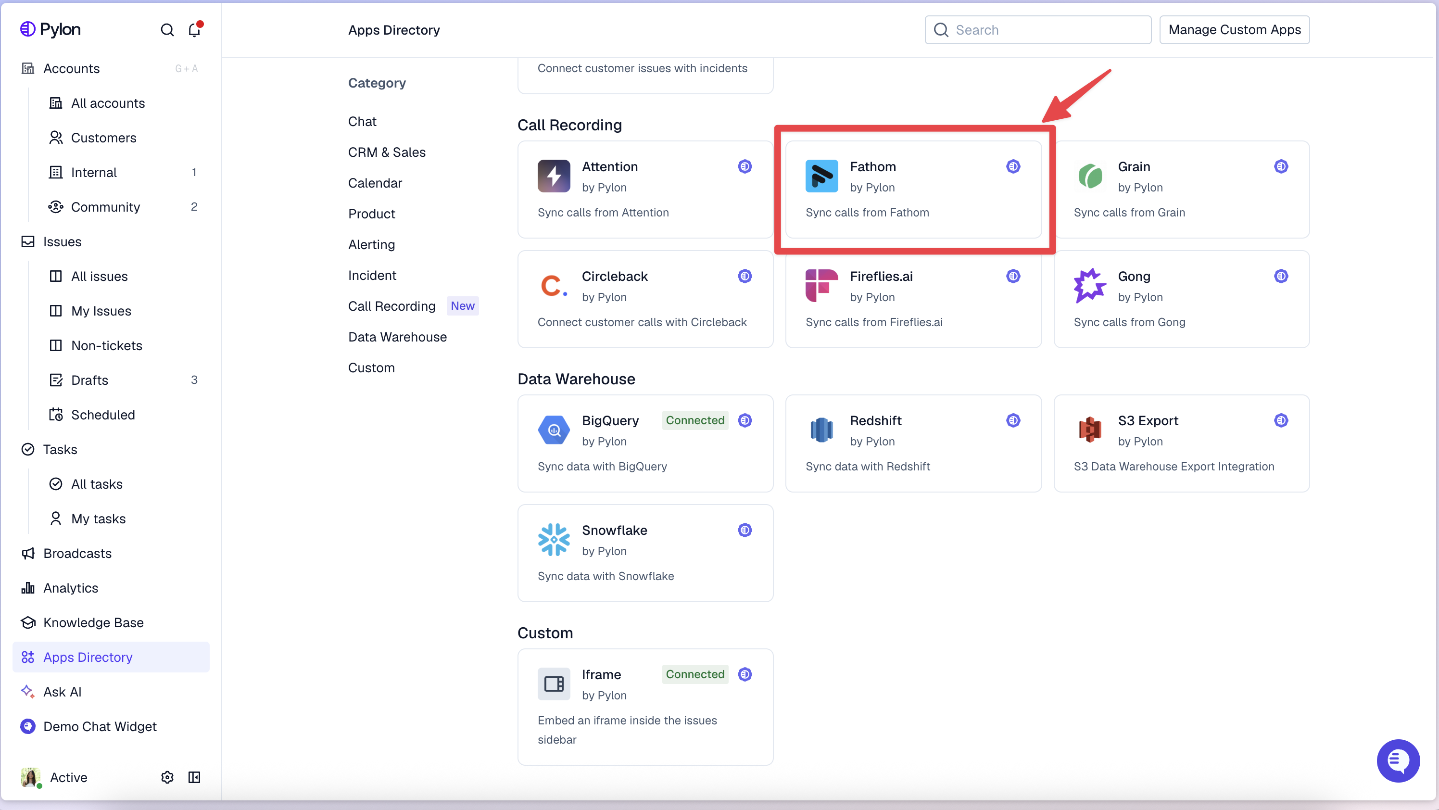Click the Fathom app logo
The height and width of the screenshot is (810, 1439).
coord(821,176)
